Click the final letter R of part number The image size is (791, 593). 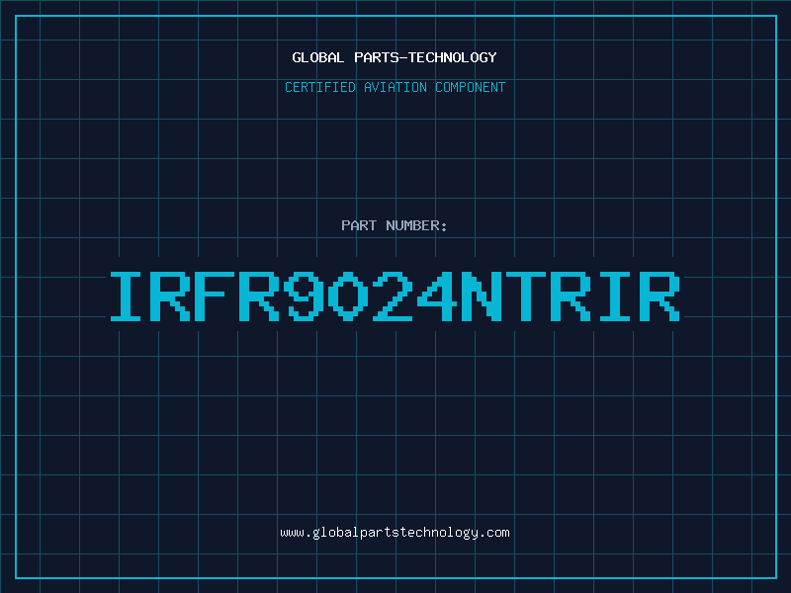pos(659,296)
